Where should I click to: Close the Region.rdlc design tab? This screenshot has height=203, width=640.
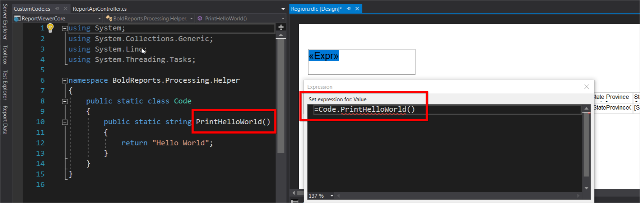[357, 9]
